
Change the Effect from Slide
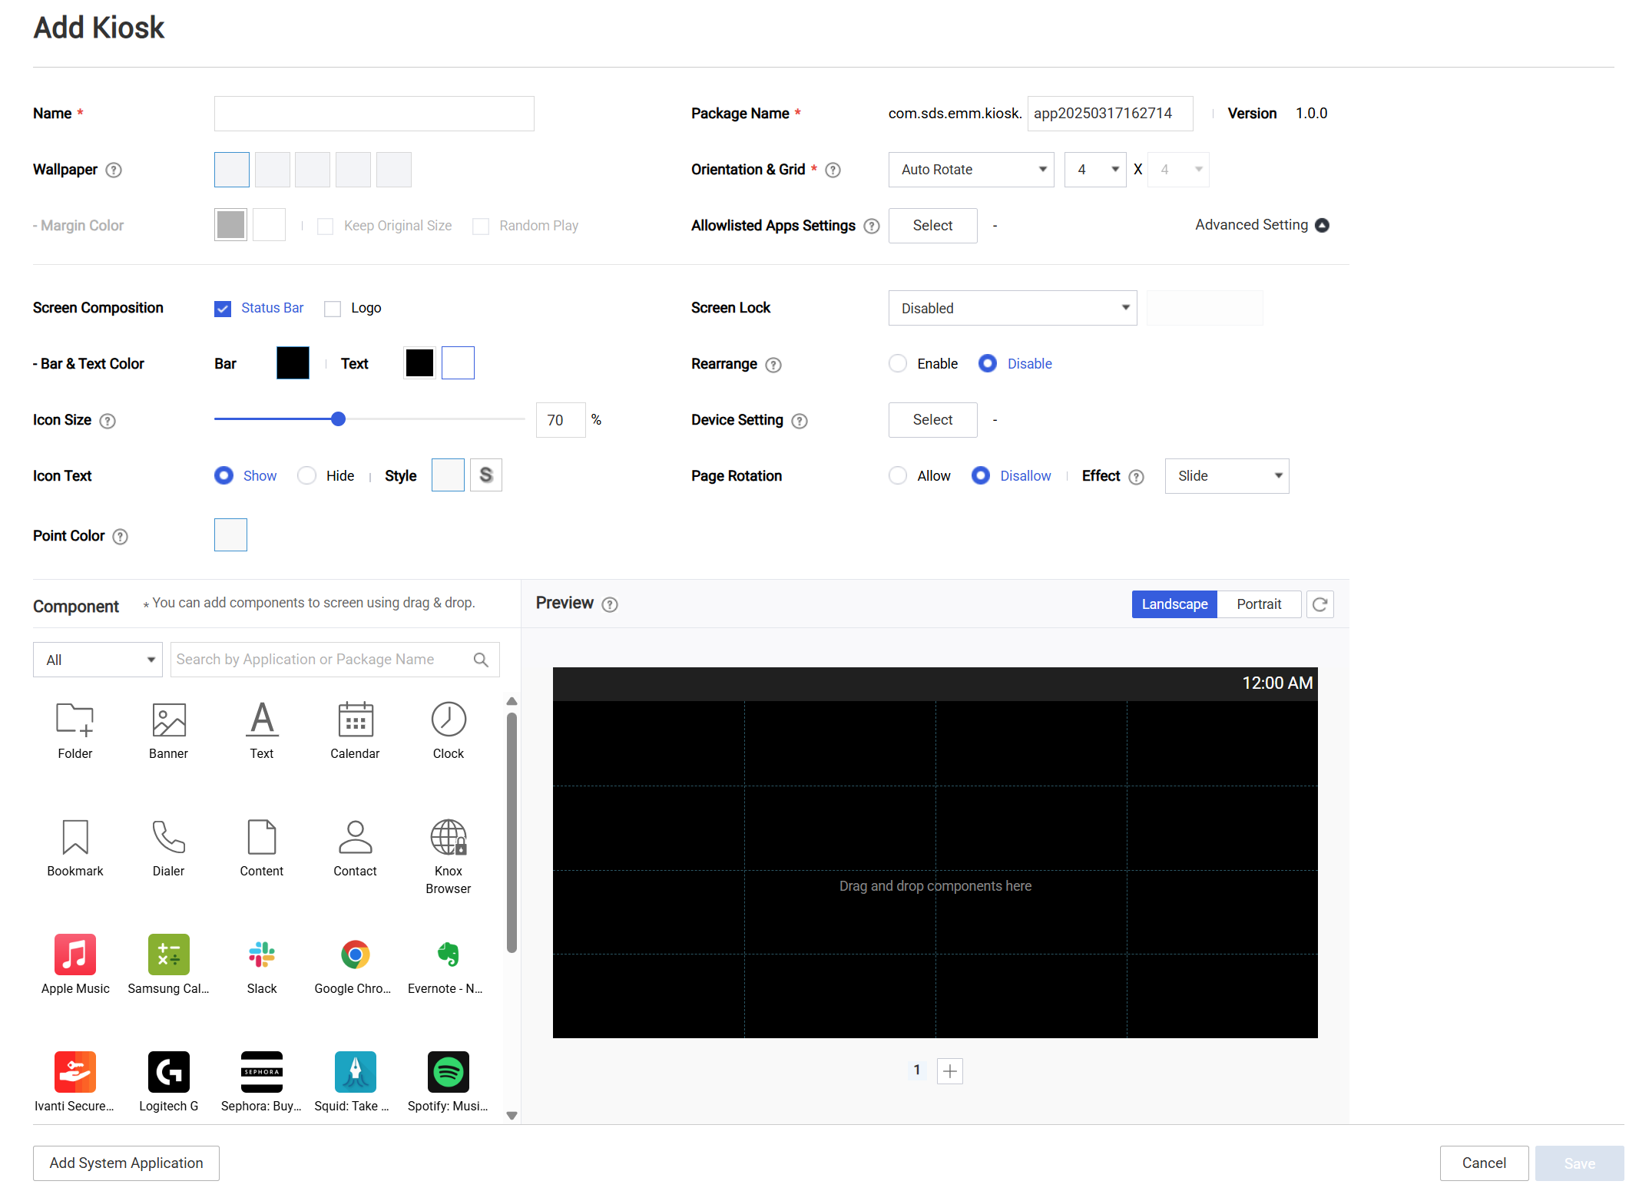(x=1226, y=475)
